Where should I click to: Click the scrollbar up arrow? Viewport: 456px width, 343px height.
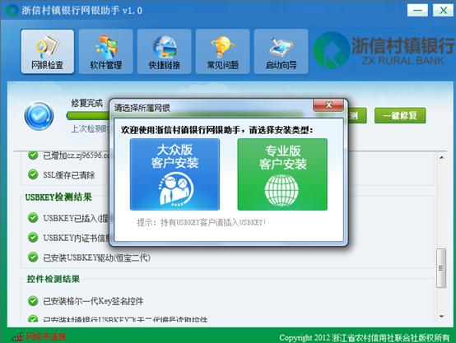pyautogui.click(x=441, y=157)
